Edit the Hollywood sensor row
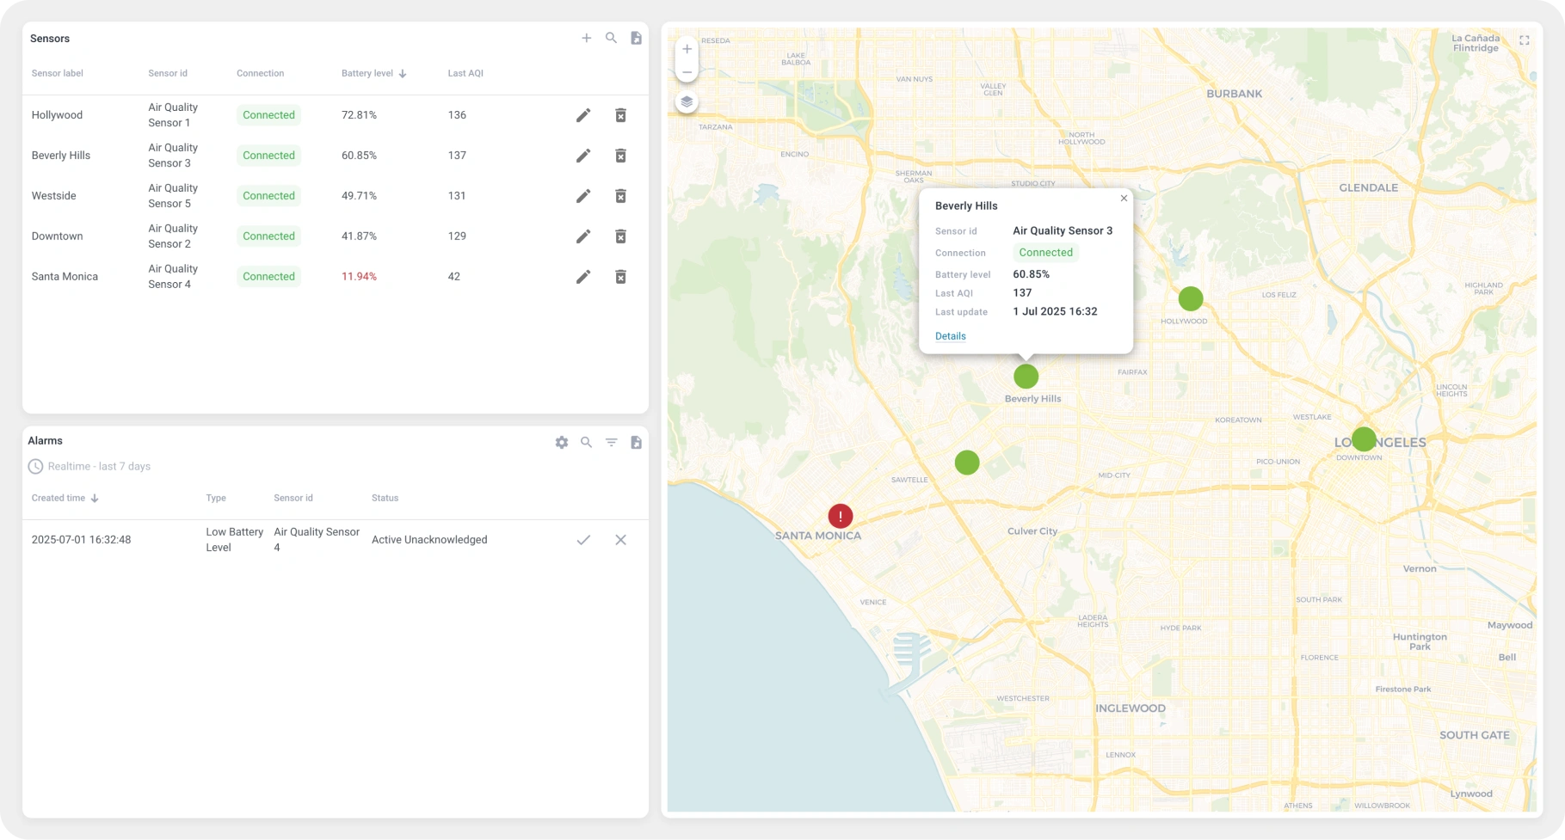 coord(583,115)
